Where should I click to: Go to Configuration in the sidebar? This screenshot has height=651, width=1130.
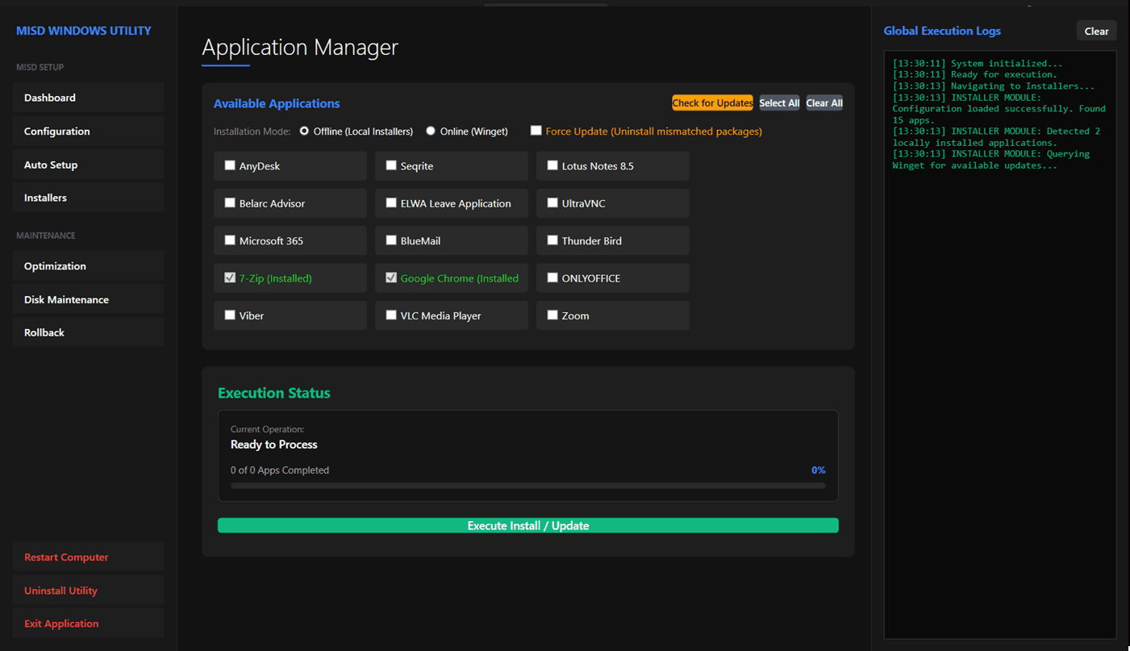point(88,131)
